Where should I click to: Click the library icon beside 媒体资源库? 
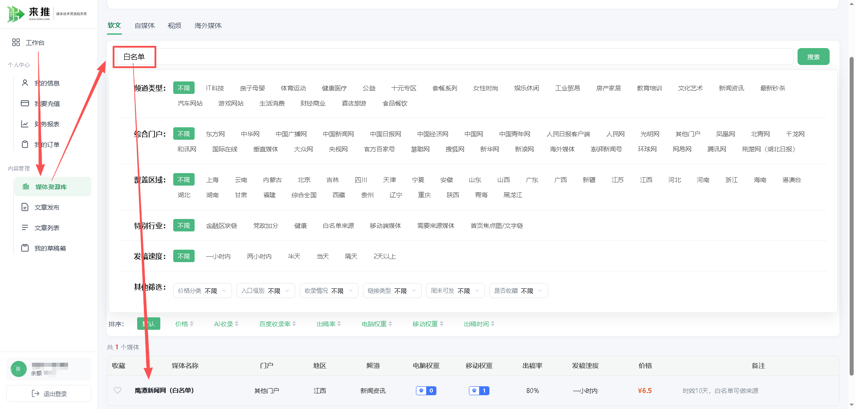coord(26,186)
